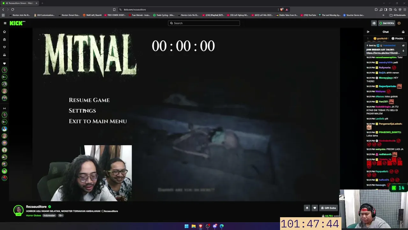Screen dimensions: 408x230
Task: Open Settings in the game menu
Action: coord(82,111)
